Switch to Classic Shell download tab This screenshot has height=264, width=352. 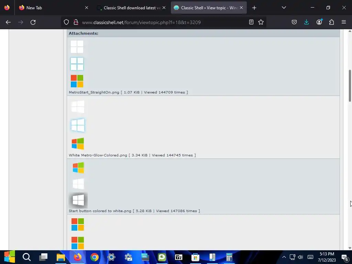(131, 8)
